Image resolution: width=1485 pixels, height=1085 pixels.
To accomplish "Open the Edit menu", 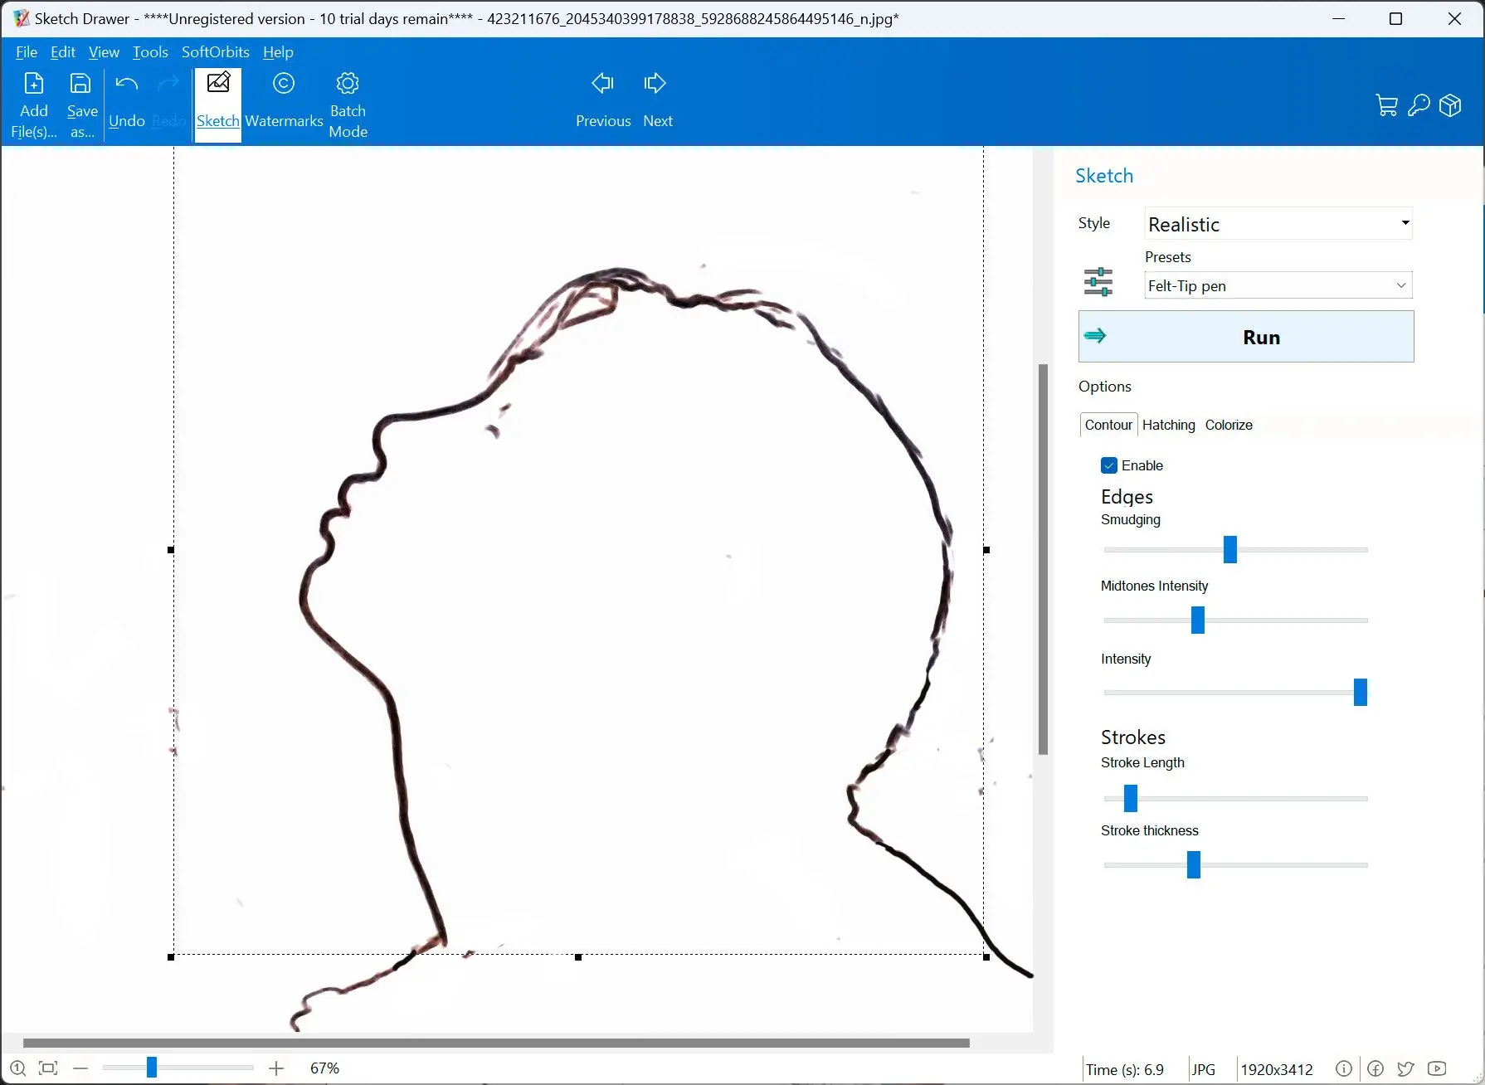I will point(63,51).
